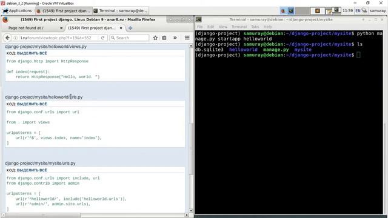Switch to Firefox task button in panel

[63, 11]
